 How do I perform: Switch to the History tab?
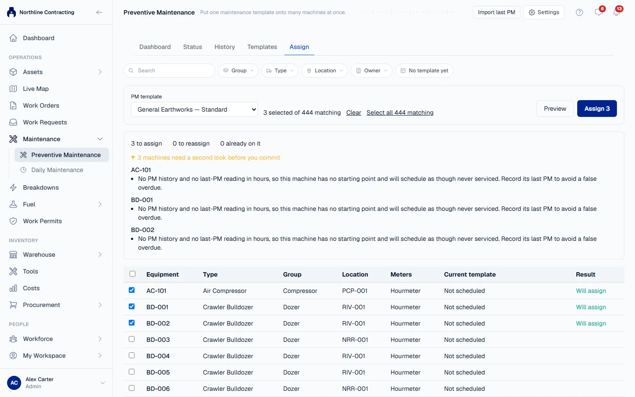coord(224,47)
